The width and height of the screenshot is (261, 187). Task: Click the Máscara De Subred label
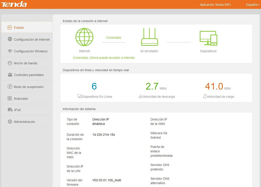pyautogui.click(x=159, y=135)
